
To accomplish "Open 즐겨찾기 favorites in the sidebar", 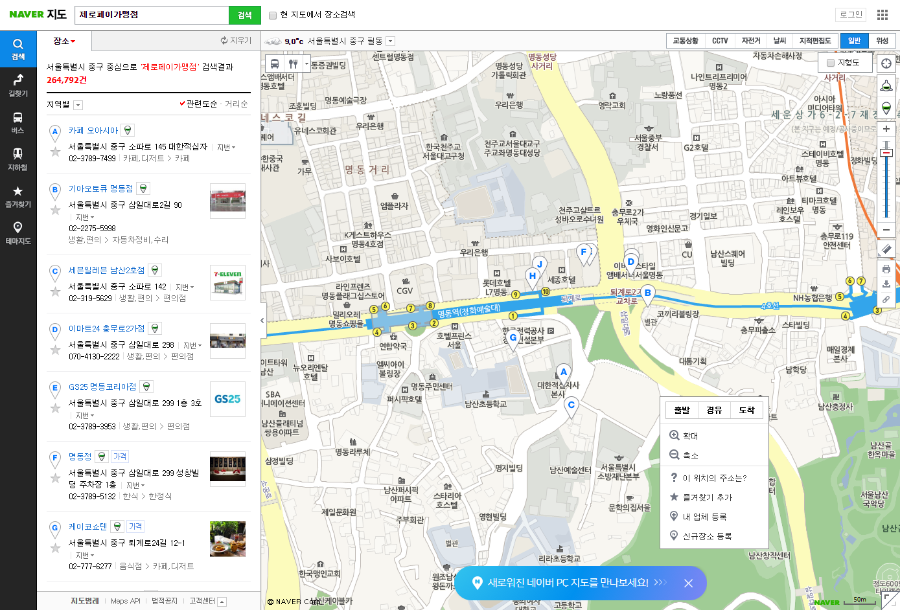I will (18, 196).
